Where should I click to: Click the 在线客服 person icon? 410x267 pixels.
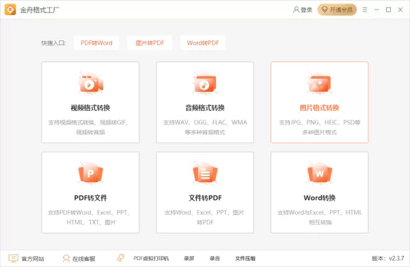point(66,258)
